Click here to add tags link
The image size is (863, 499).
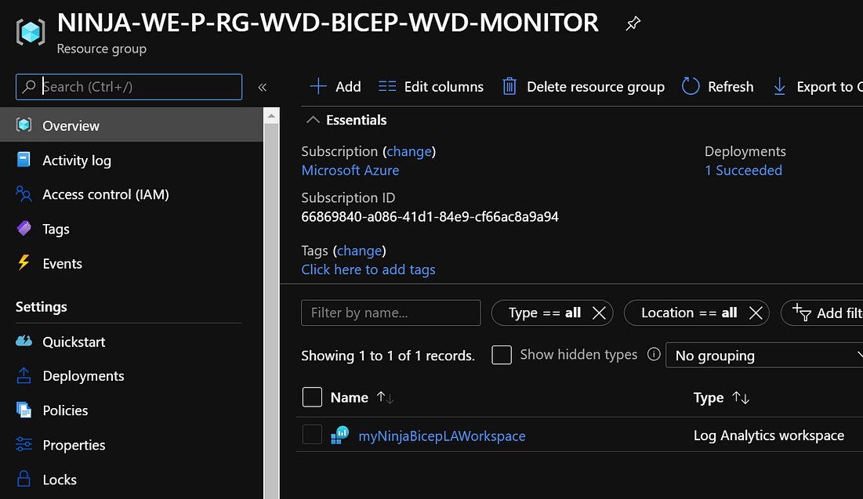point(368,269)
